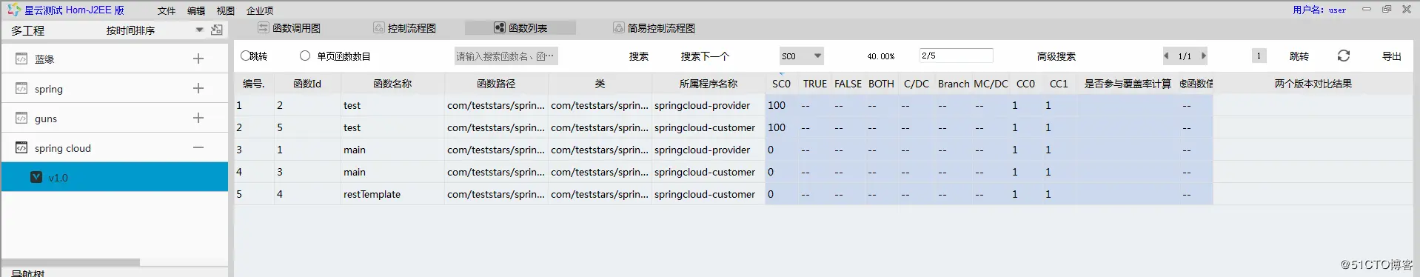This screenshot has height=277, width=1420.
Task: Open the 视图 menu
Action: coord(226,10)
